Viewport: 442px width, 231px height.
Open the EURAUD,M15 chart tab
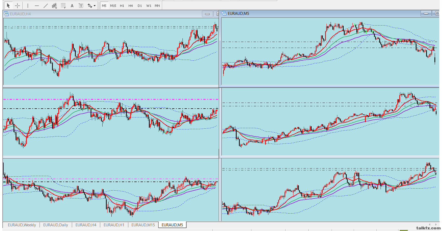[x=143, y=225]
